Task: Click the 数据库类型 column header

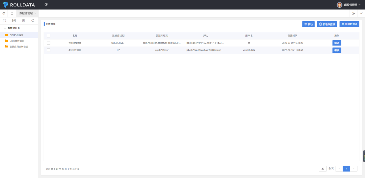Action: (x=118, y=36)
